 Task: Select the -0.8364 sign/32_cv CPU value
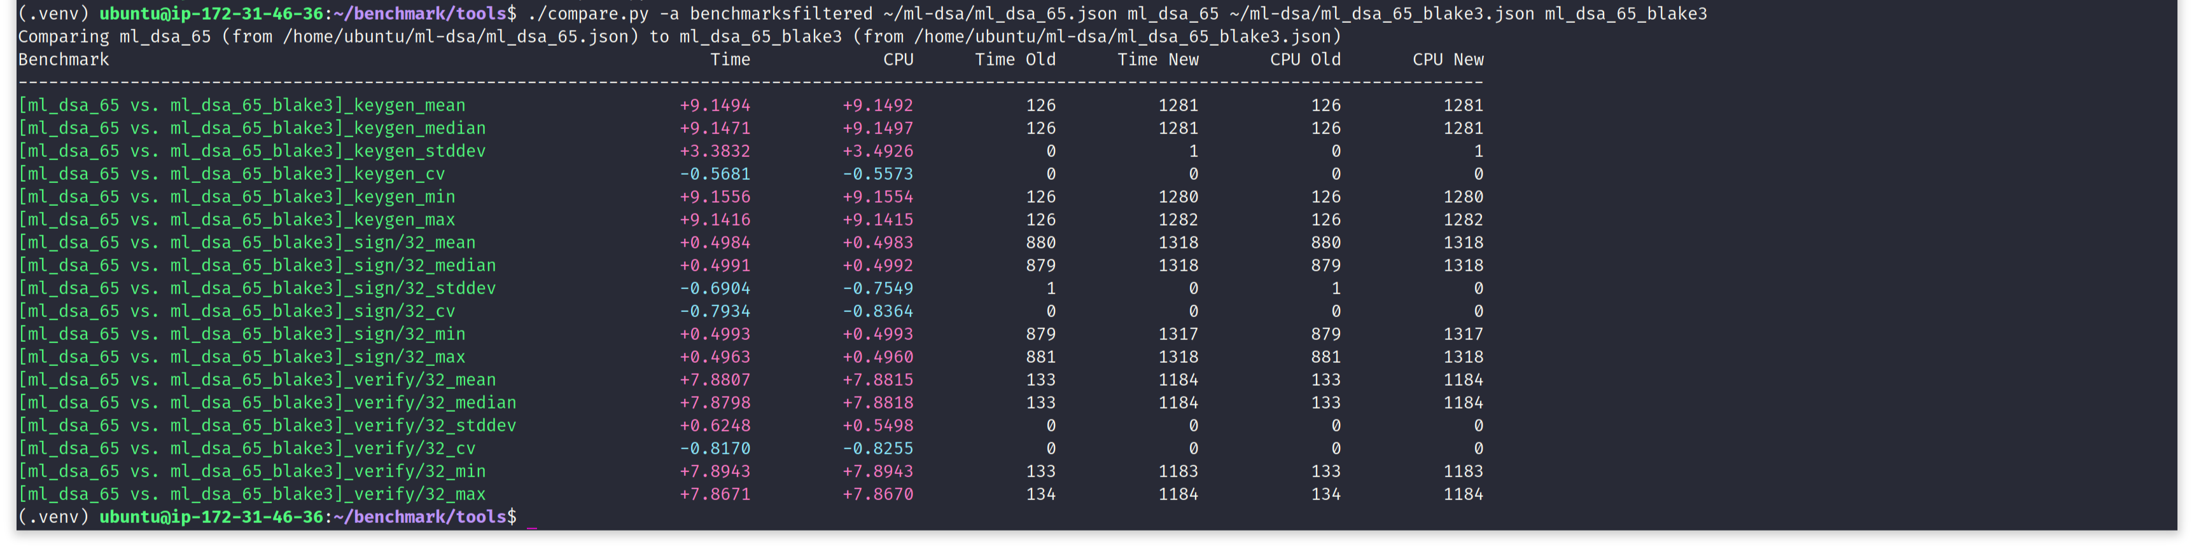pyautogui.click(x=877, y=311)
